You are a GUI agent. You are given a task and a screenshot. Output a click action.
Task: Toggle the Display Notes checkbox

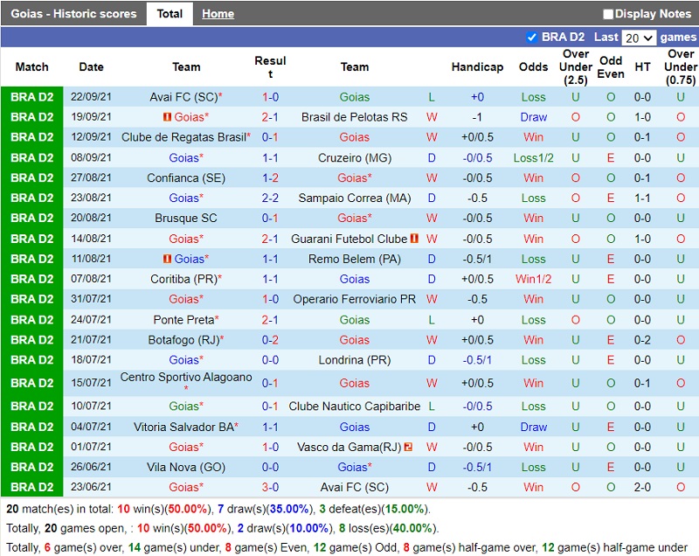tap(608, 14)
